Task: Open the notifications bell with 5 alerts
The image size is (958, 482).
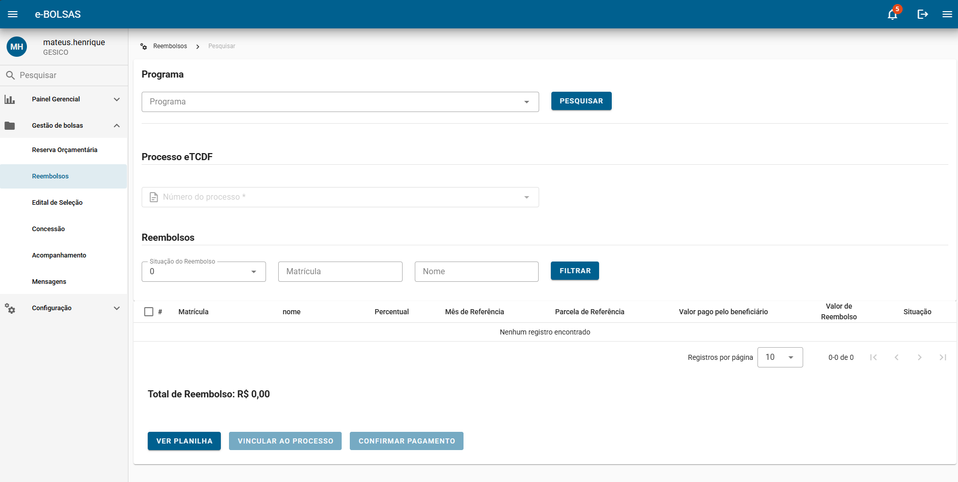Action: click(893, 14)
